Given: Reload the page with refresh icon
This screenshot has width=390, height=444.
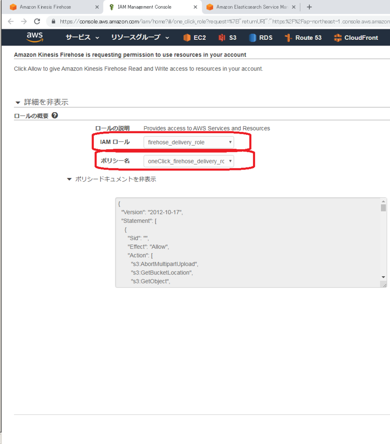Looking at the screenshot, I should [x=37, y=22].
